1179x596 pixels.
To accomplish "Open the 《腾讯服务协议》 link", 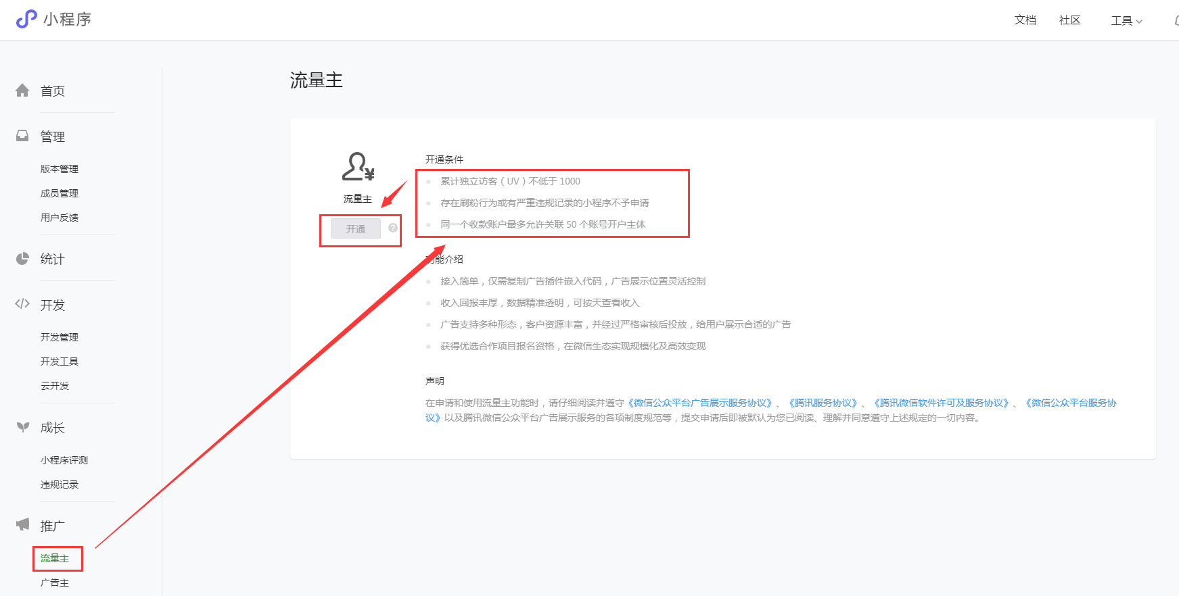I will 823,403.
